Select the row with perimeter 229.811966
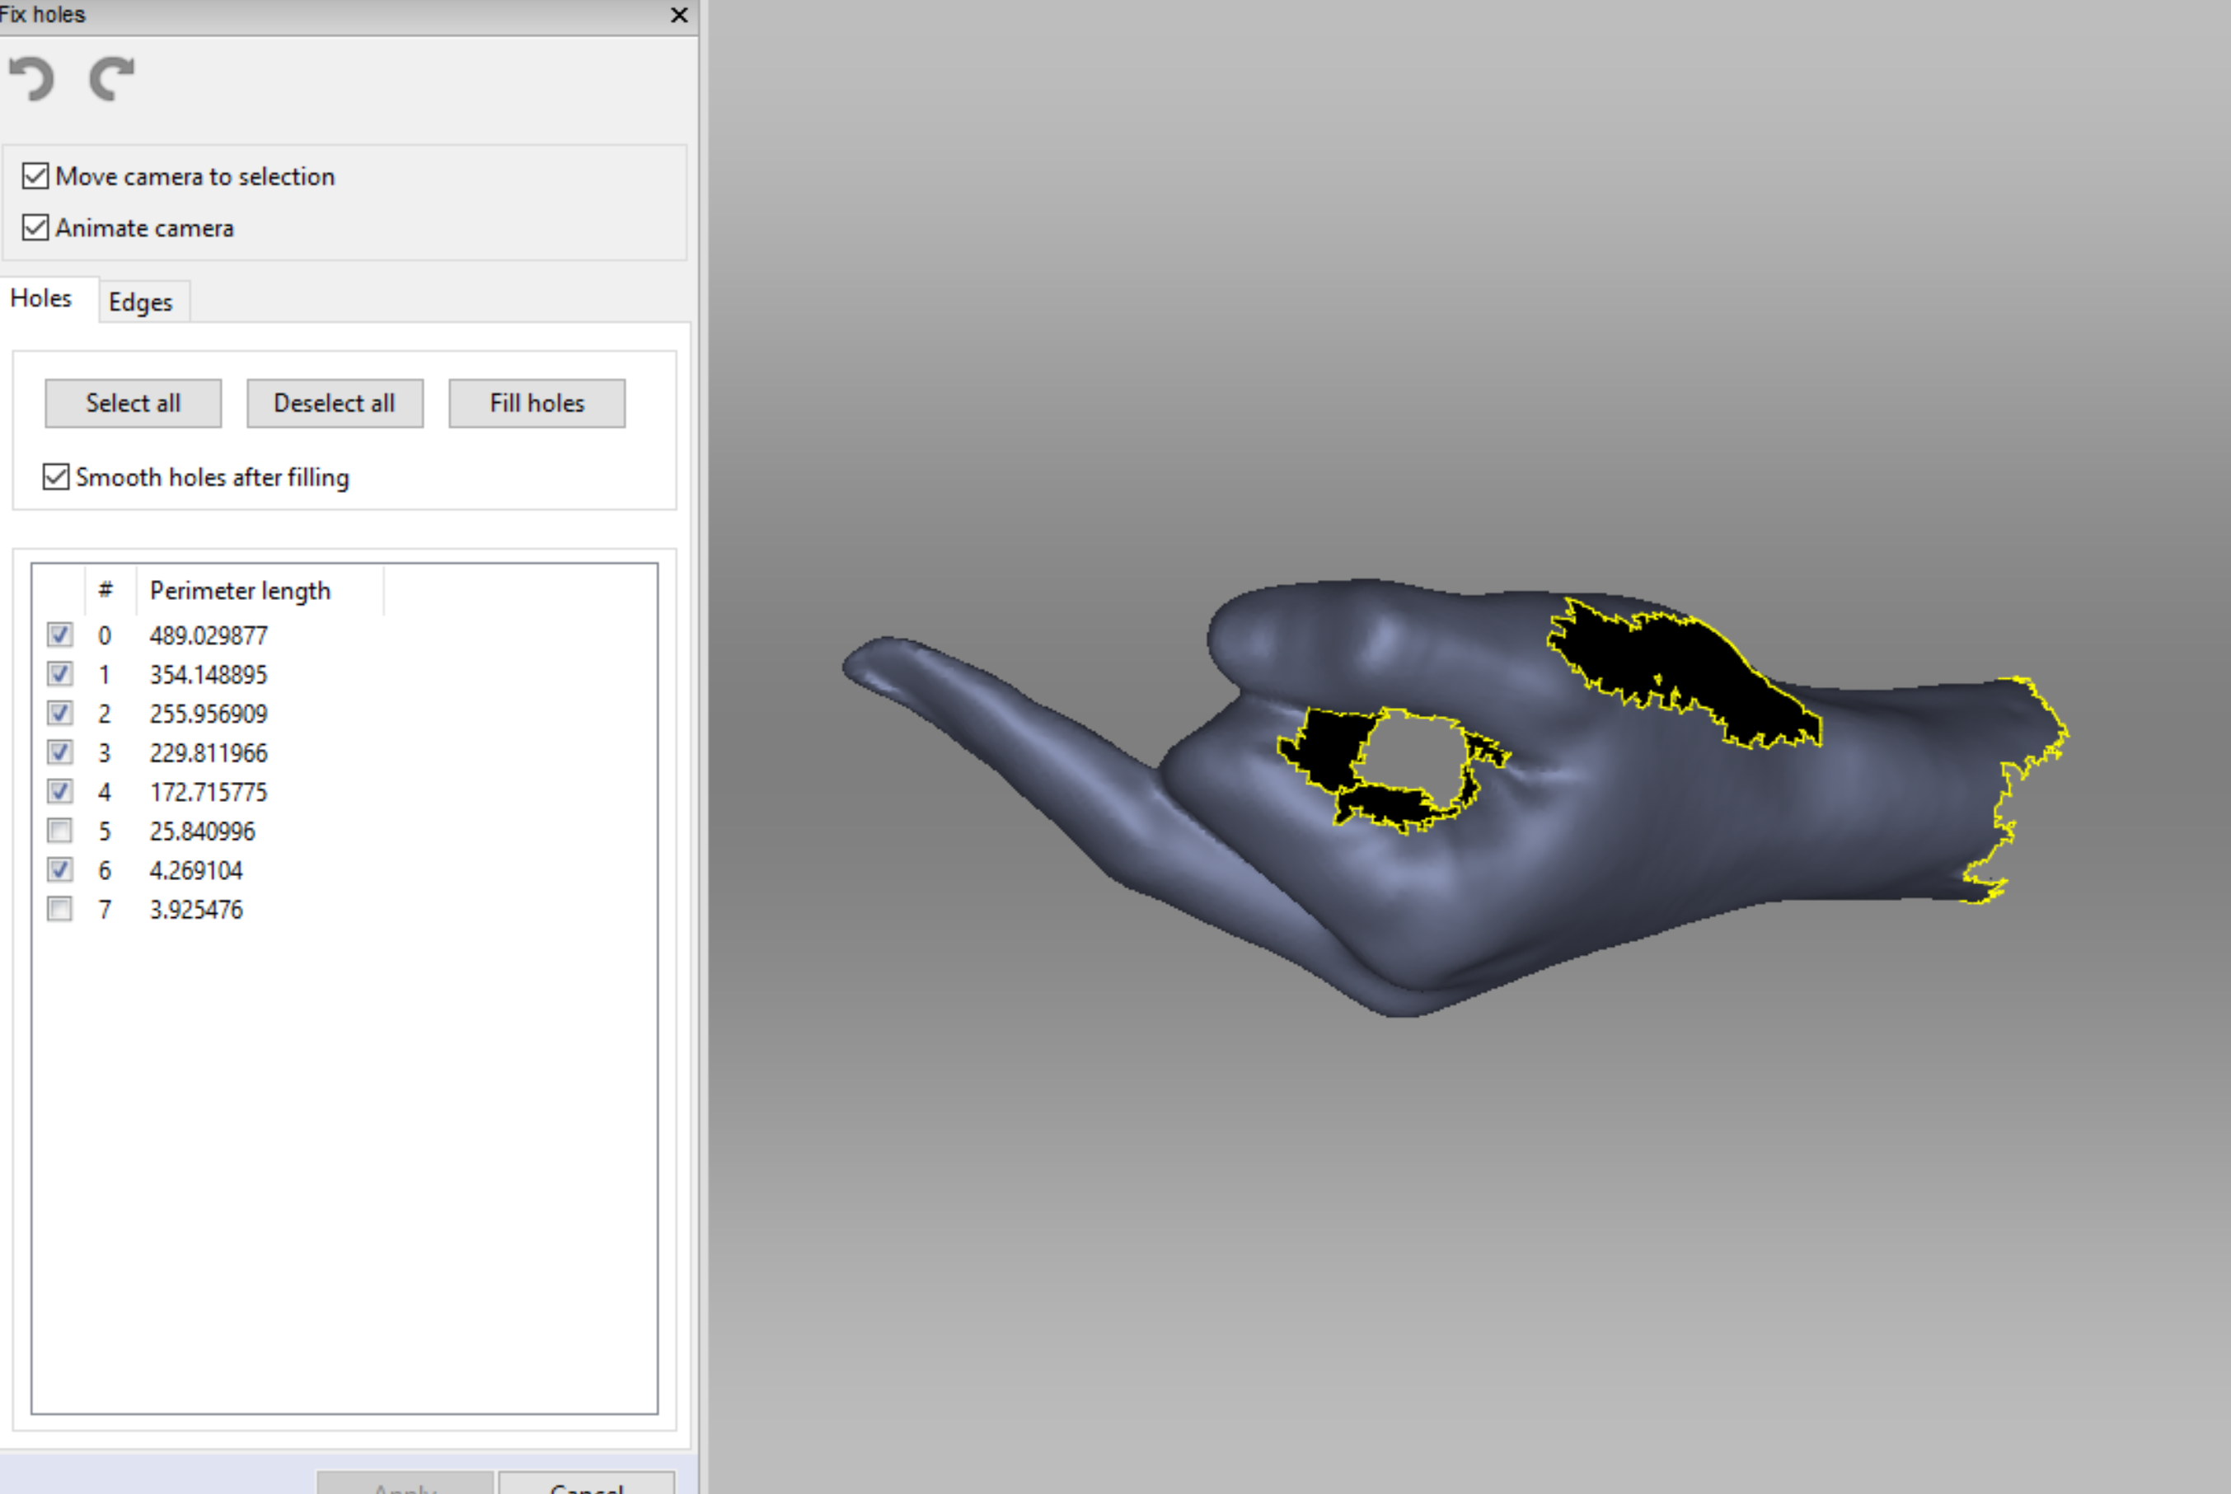The image size is (2231, 1494). tap(208, 752)
